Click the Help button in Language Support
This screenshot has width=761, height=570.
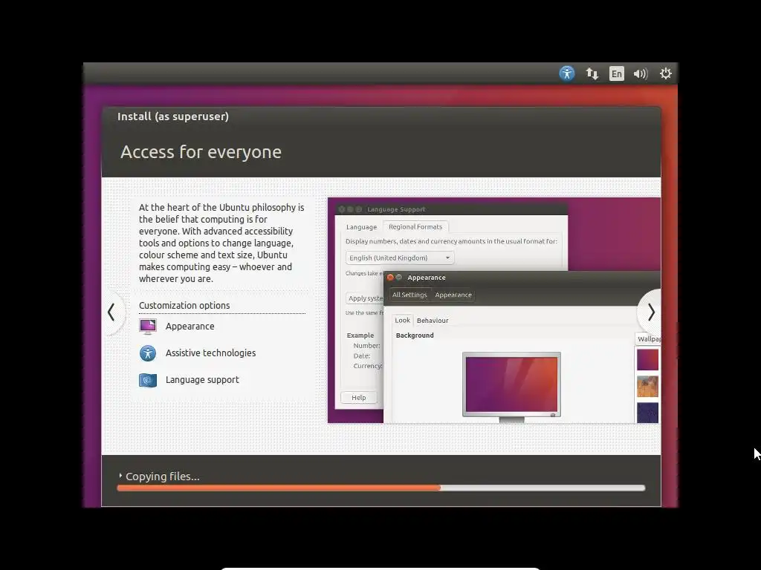[x=359, y=398]
